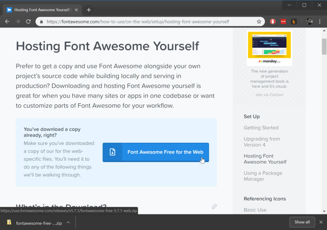Screen dimensions: 327x230
Task: Click the scrollbar up arrow
Action: 324,30
